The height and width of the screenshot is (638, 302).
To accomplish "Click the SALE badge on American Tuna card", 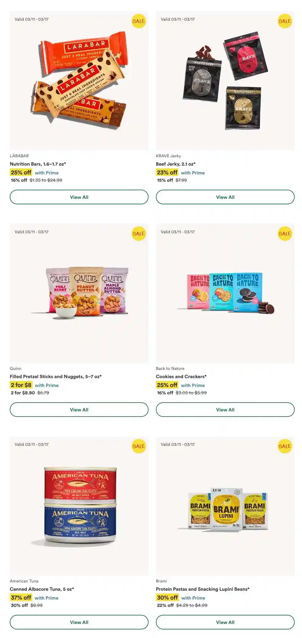I will coord(139,446).
